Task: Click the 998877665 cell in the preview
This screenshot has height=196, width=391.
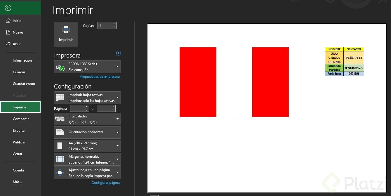Action: coord(354,58)
